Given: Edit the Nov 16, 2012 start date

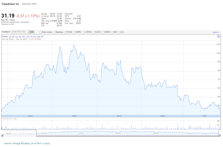Looking at the screenshot, I should [x=8, y=39].
